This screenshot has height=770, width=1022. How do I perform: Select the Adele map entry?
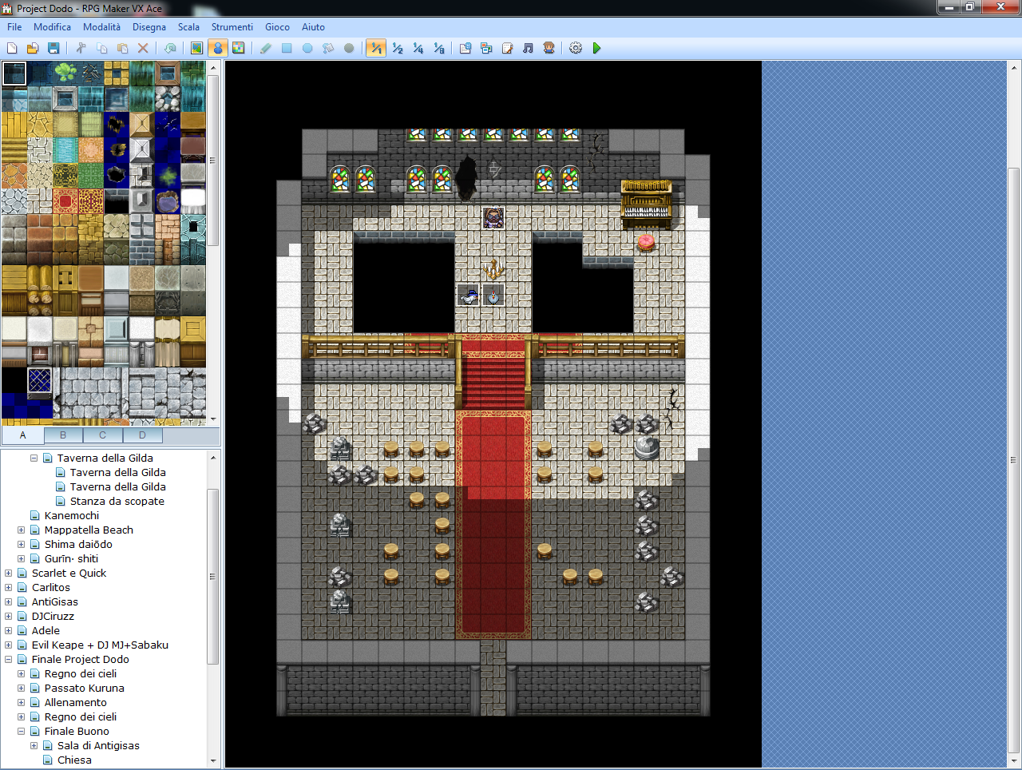tap(46, 631)
